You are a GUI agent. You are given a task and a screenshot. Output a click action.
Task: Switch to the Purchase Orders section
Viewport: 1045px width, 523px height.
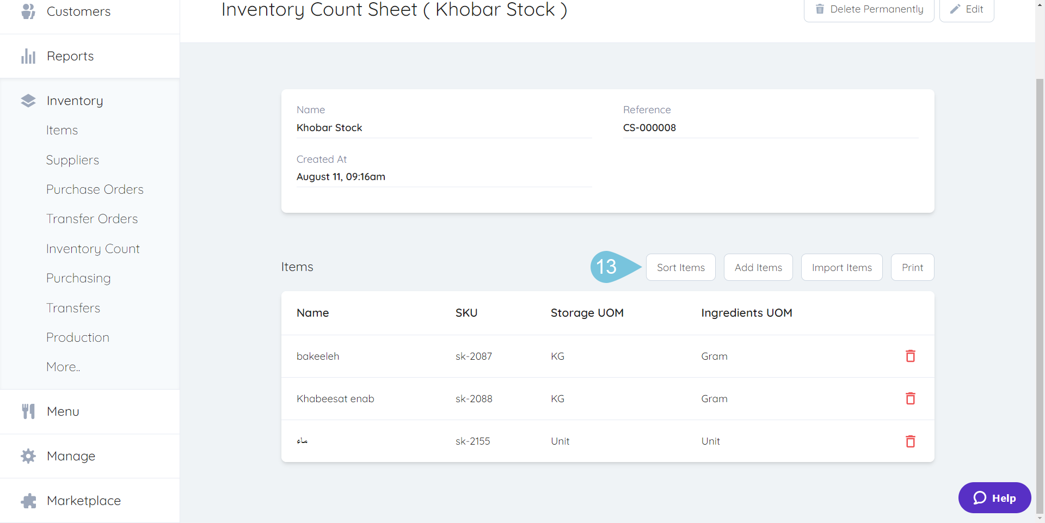tap(95, 189)
